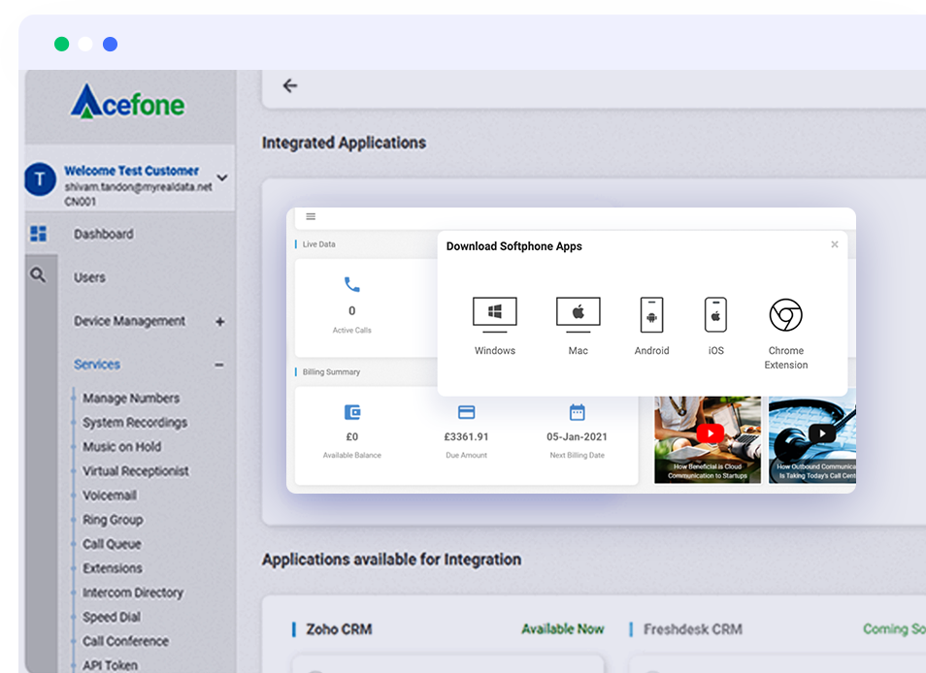The height and width of the screenshot is (673, 926).
Task: Open Users menu item
Action: click(x=89, y=277)
